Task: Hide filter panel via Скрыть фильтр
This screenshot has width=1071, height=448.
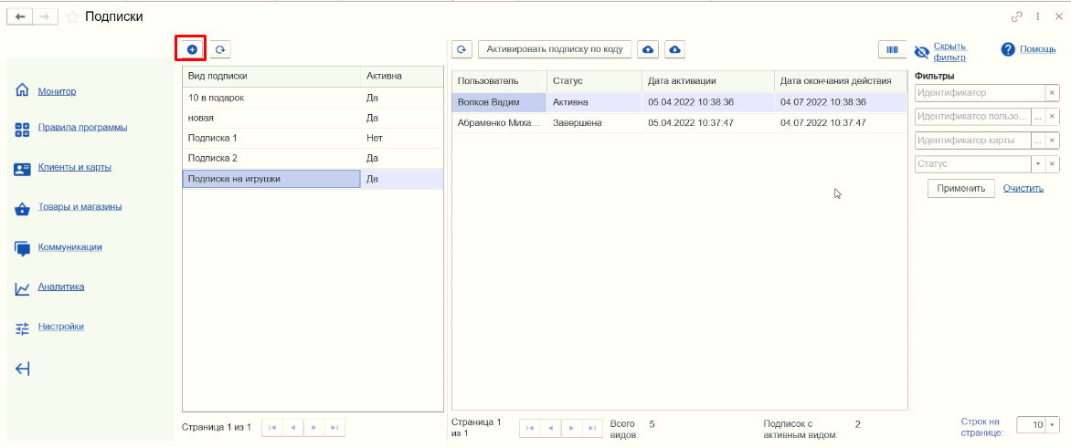Action: tap(950, 52)
